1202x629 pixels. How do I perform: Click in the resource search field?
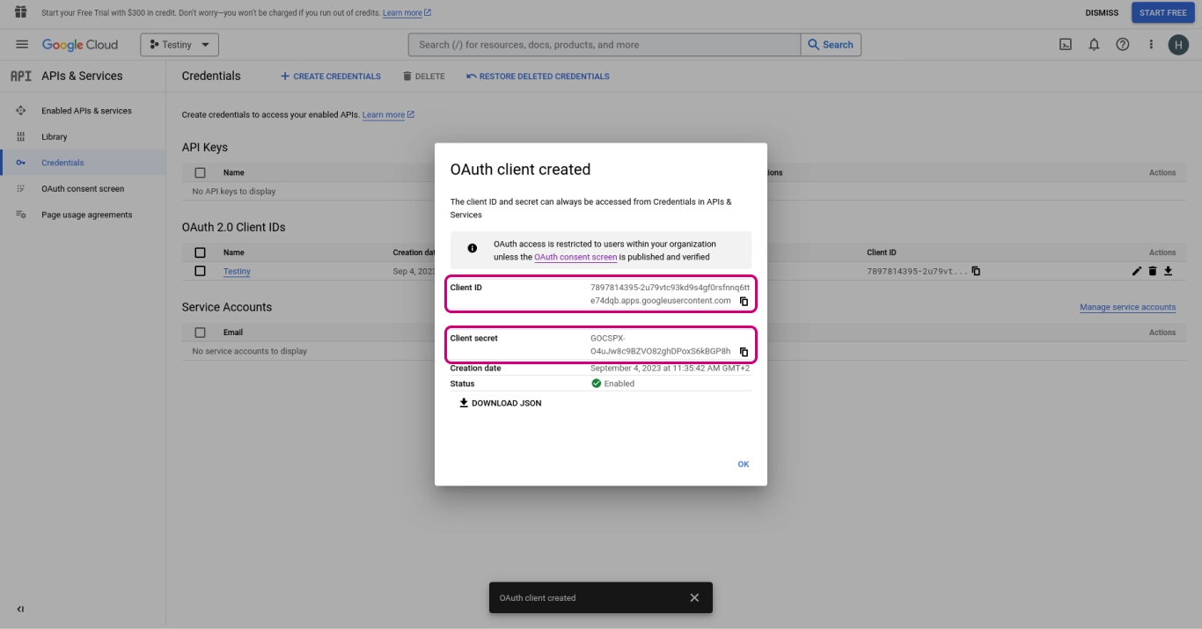click(605, 45)
